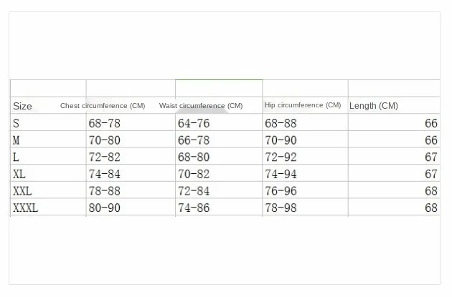Image resolution: width=452 pixels, height=297 pixels.
Task: Click length value 67 in L row
Action: pyautogui.click(x=430, y=157)
